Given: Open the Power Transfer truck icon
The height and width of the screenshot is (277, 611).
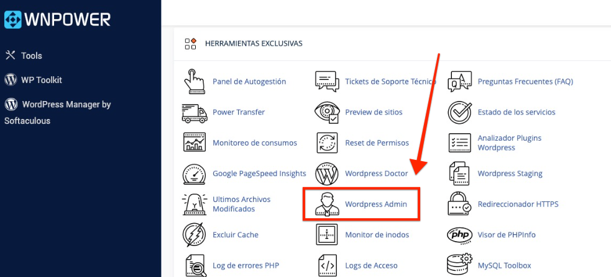Looking at the screenshot, I should pyautogui.click(x=194, y=112).
